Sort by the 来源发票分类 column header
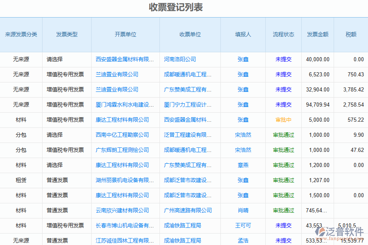 tap(21, 35)
